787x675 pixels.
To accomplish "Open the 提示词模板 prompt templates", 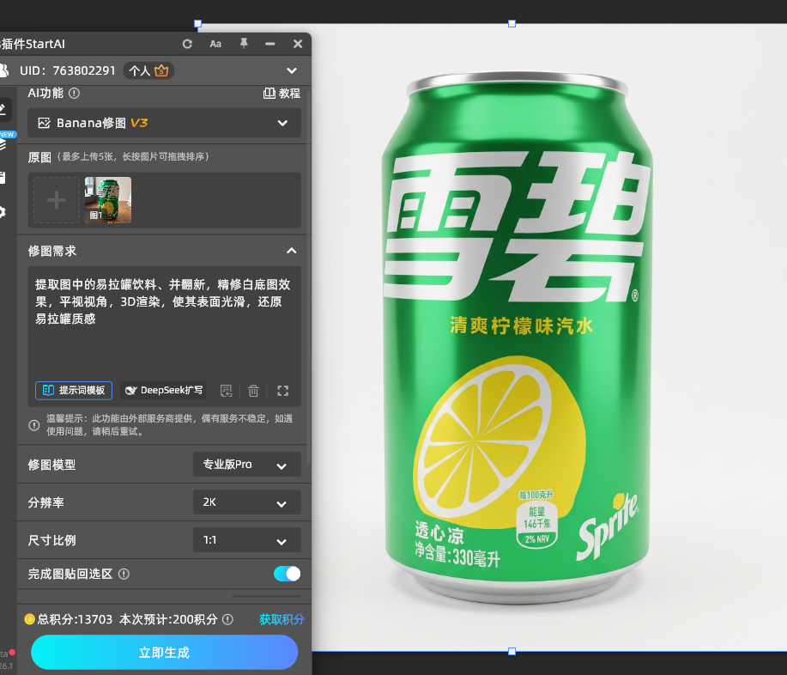I will 74,390.
